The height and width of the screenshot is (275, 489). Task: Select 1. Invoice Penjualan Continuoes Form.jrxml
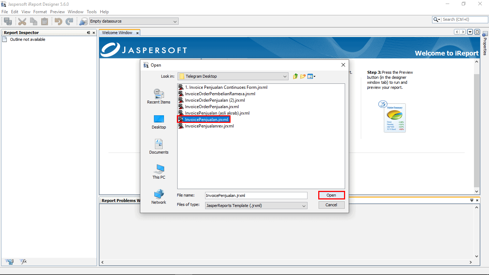[x=223, y=87]
